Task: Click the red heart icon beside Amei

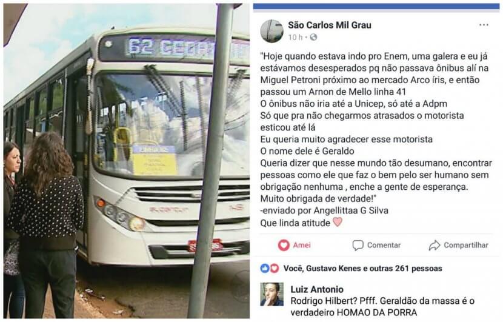Action: pos(284,245)
